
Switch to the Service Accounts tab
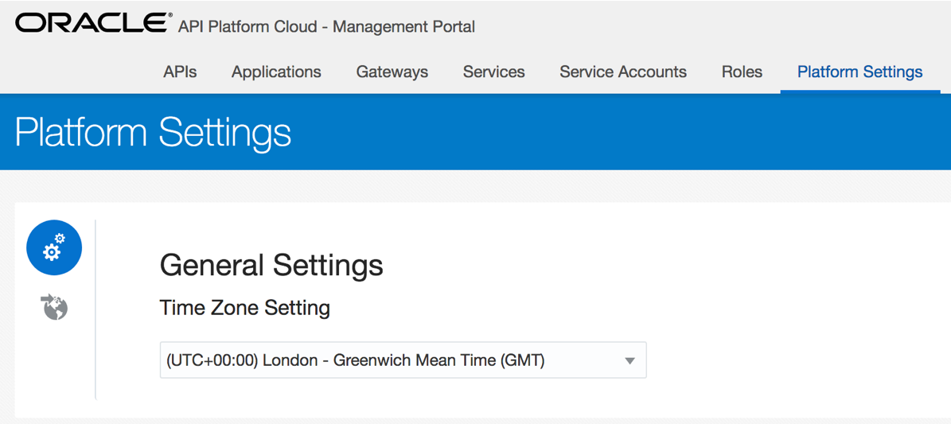(623, 72)
